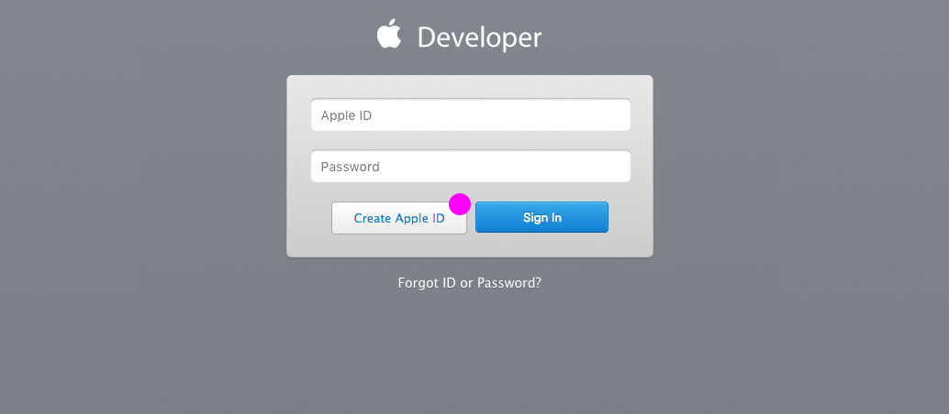Open the Forgot ID or Password link
949x414 pixels.
tap(470, 283)
